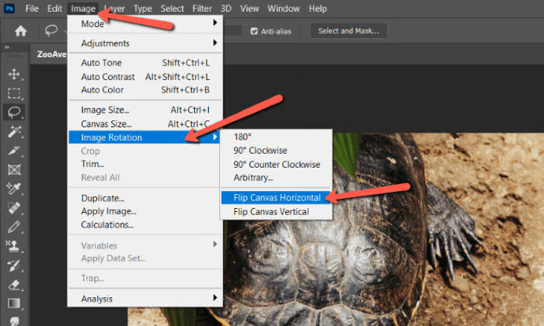Select the Eyedropper tool
544x326 pixels.
(14, 189)
